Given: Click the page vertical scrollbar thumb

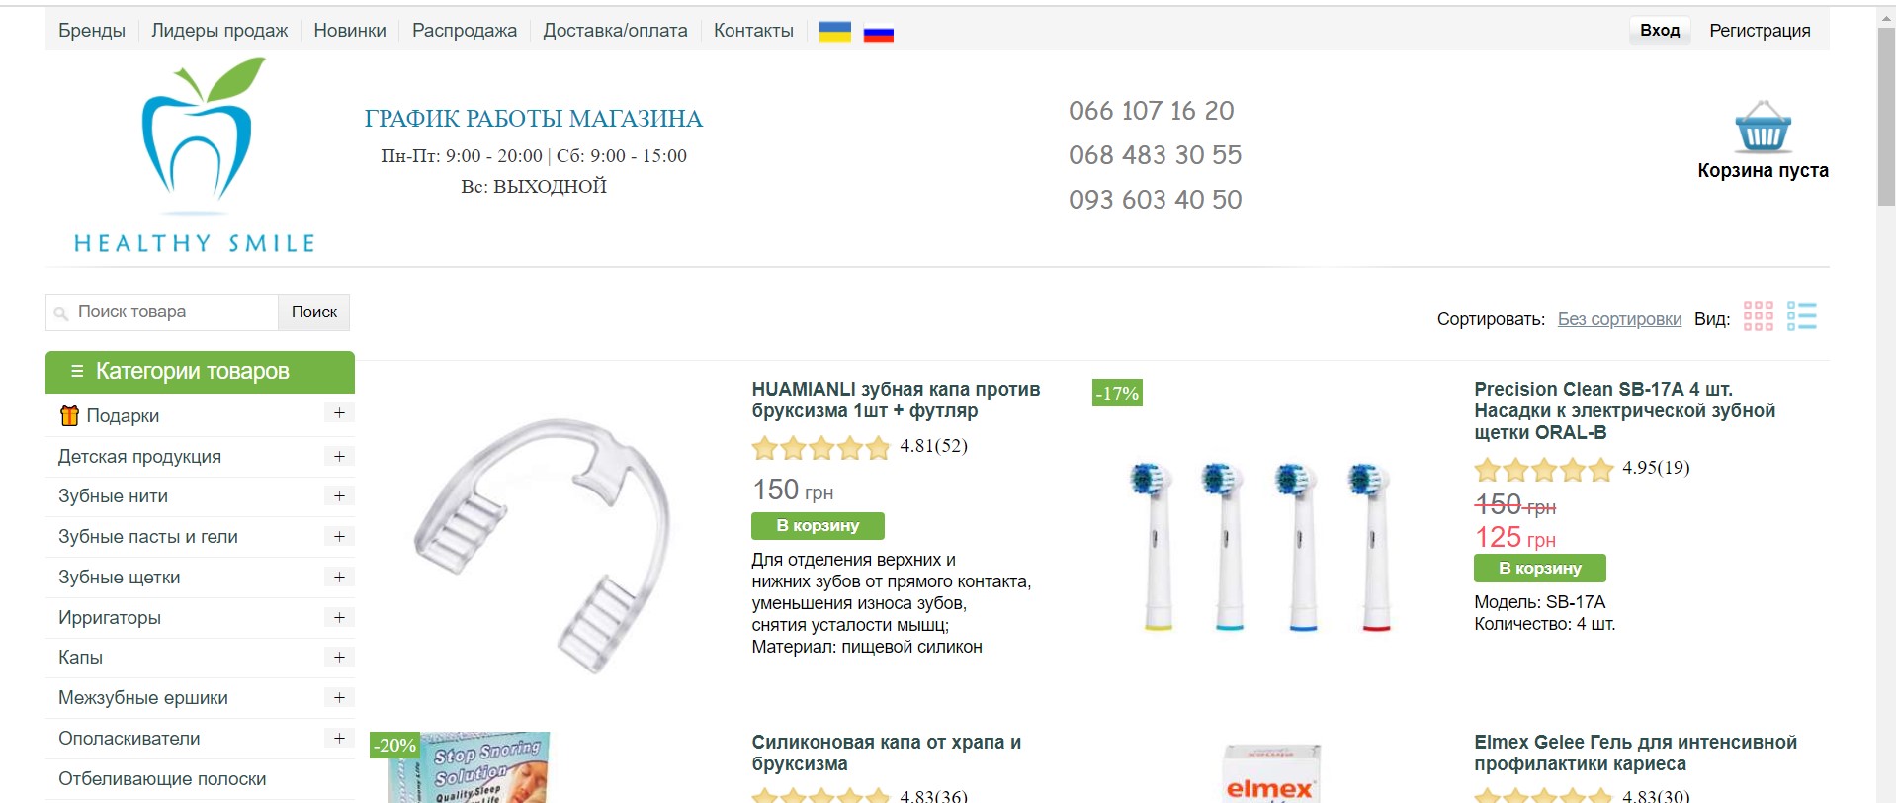Looking at the screenshot, I should [x=1886, y=117].
